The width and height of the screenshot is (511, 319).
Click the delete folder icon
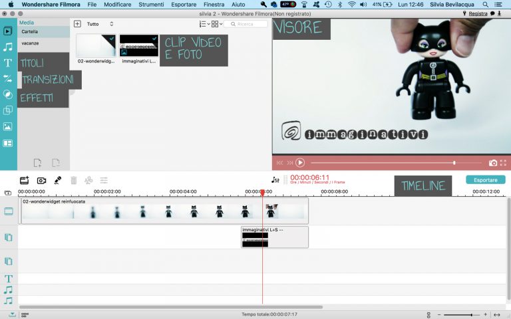click(x=56, y=162)
